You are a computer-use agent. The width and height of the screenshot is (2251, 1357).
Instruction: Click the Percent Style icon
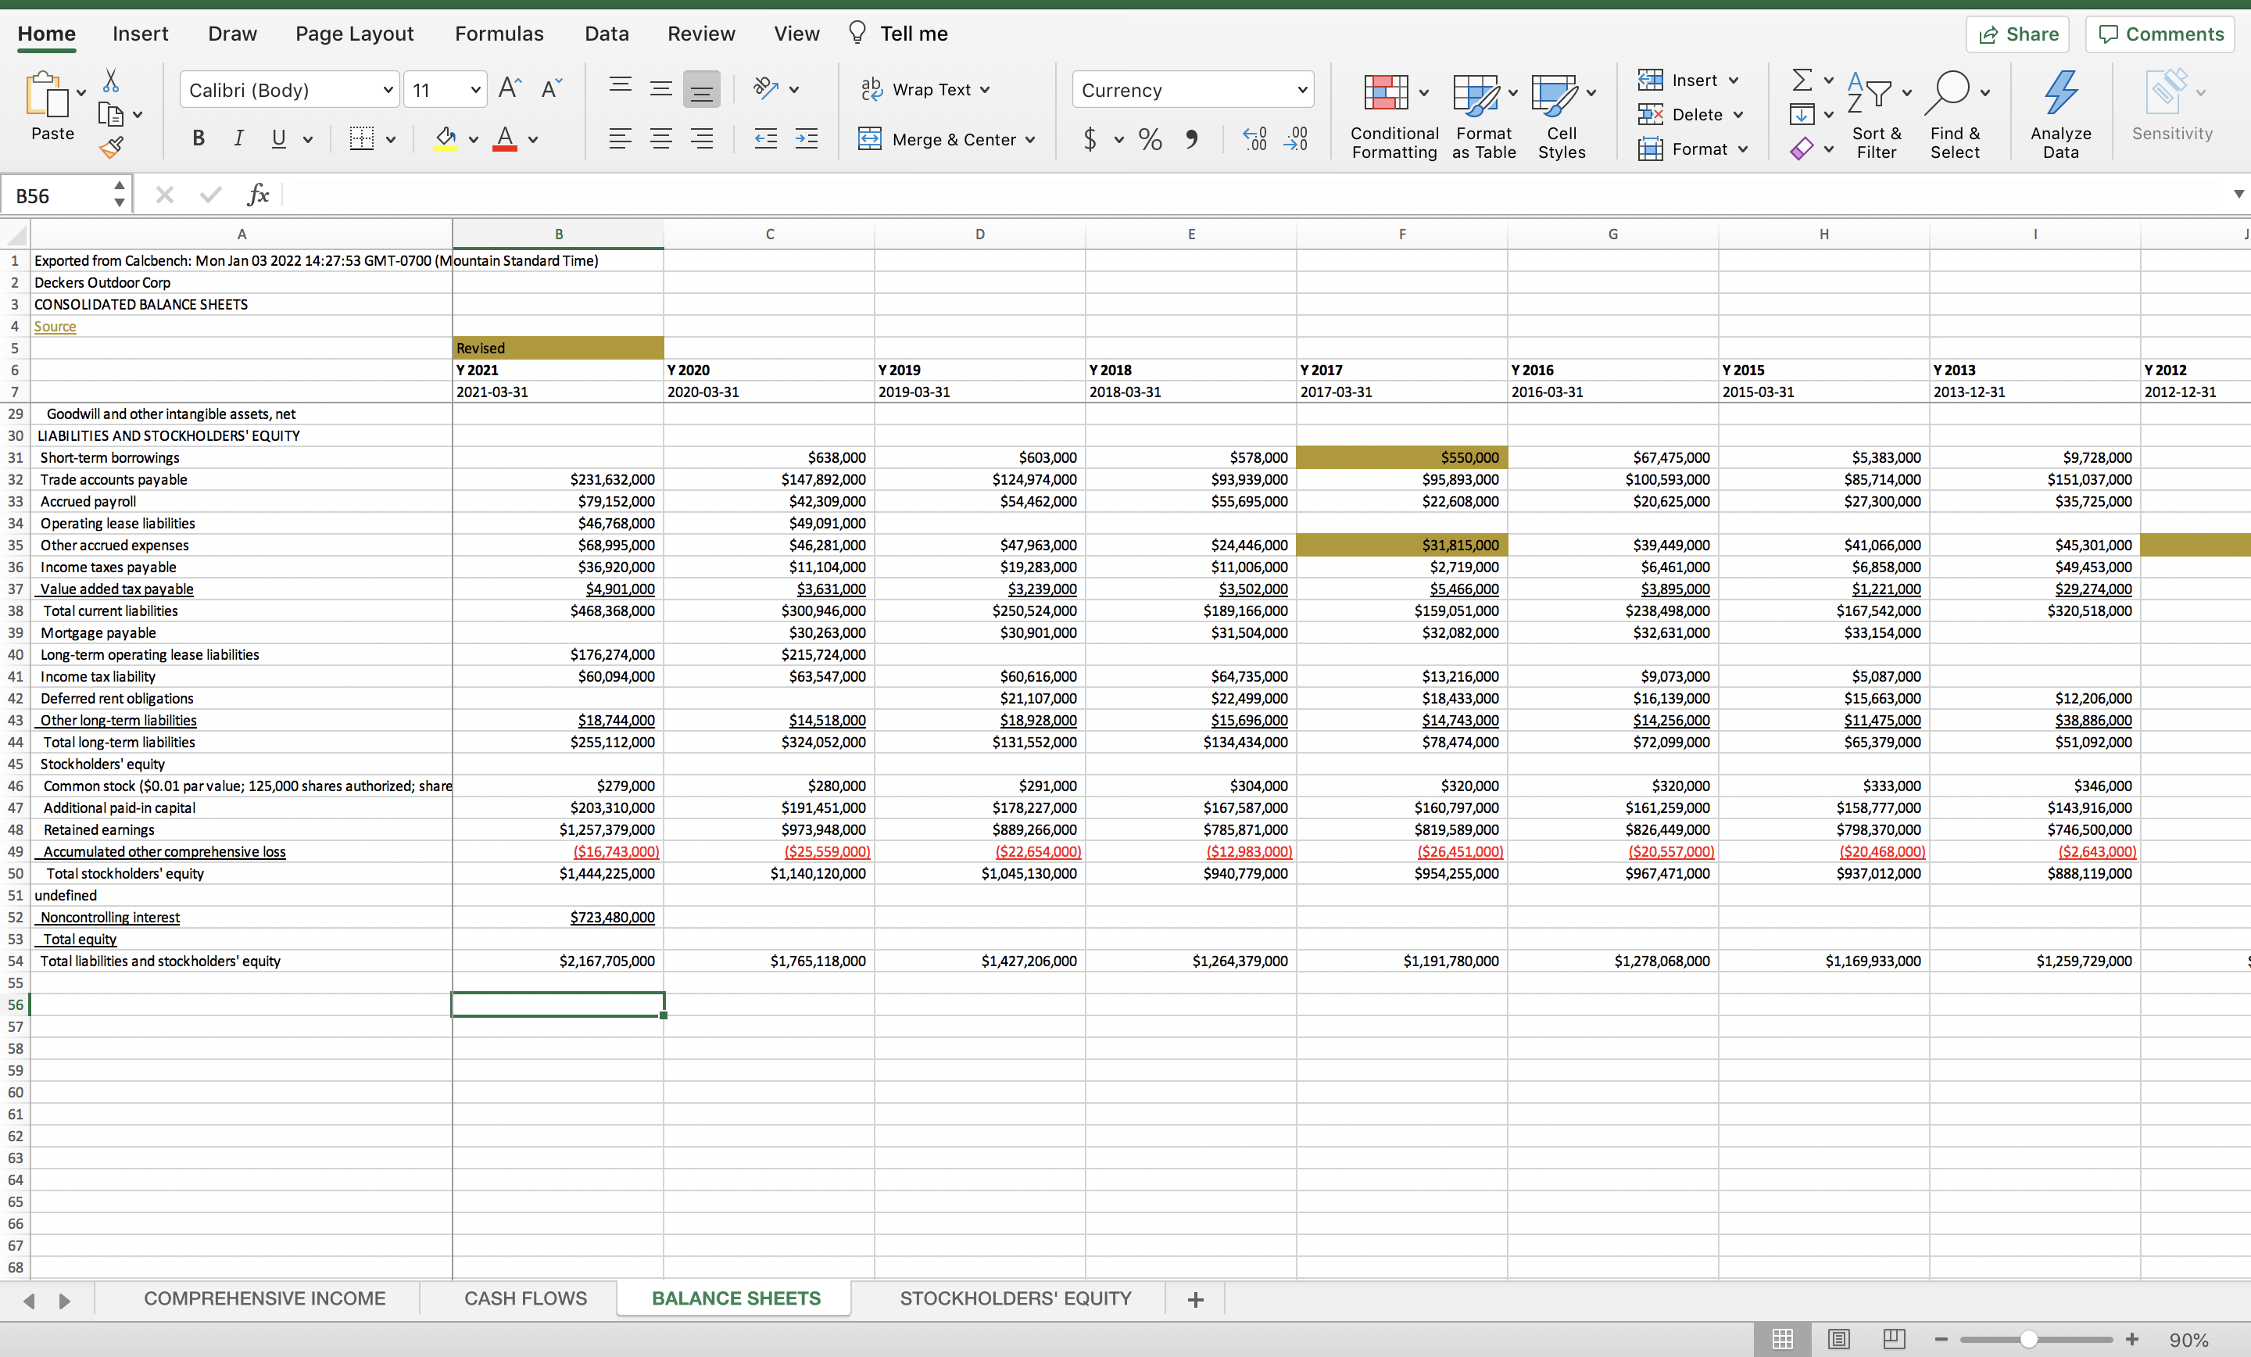point(1149,139)
